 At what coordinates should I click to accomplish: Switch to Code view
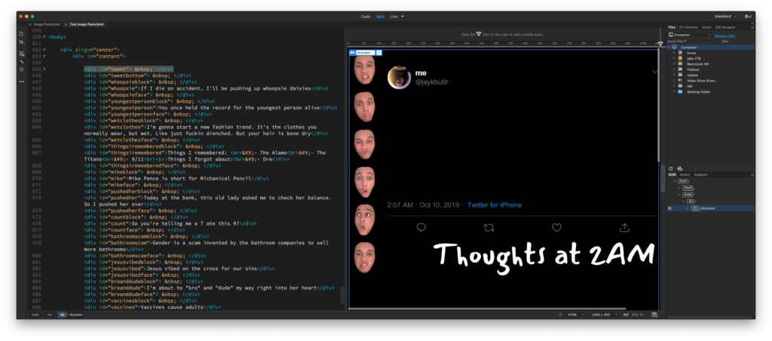pyautogui.click(x=366, y=16)
